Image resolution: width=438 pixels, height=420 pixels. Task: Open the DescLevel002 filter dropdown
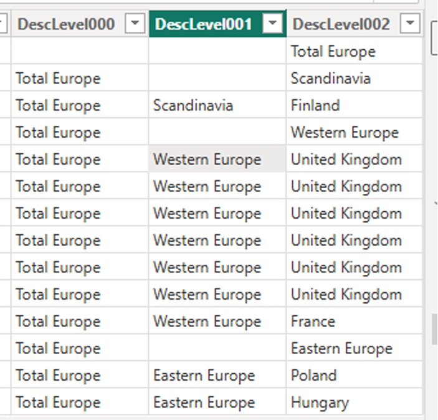pos(410,24)
